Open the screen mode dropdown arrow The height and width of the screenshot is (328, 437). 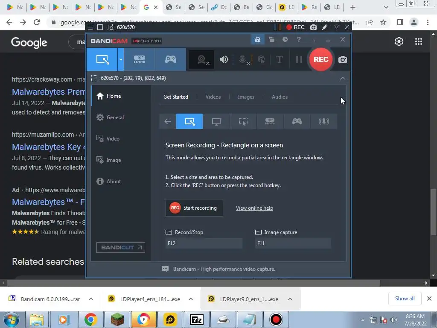(121, 59)
